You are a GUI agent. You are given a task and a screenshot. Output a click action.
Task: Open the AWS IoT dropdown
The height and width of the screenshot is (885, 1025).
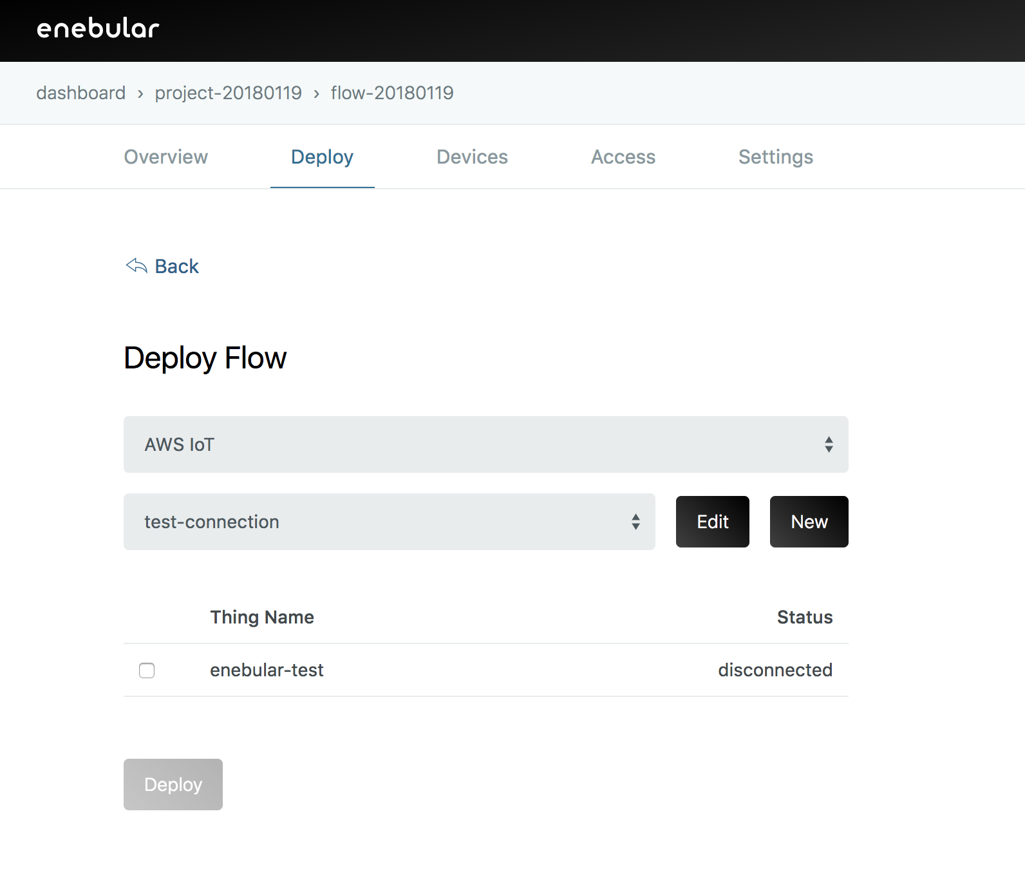(485, 444)
